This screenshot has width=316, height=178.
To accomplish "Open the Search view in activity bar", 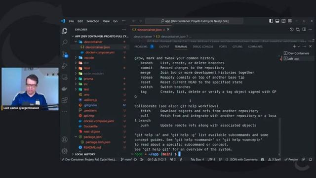I will point(65,43).
